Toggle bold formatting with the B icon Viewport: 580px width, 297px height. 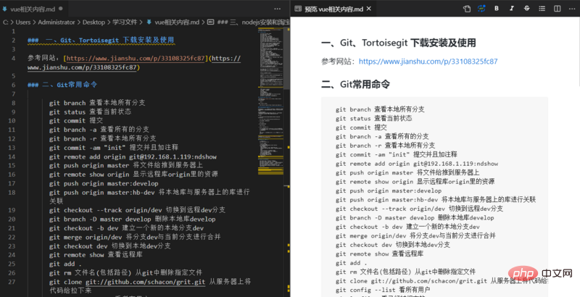pyautogui.click(x=497, y=9)
